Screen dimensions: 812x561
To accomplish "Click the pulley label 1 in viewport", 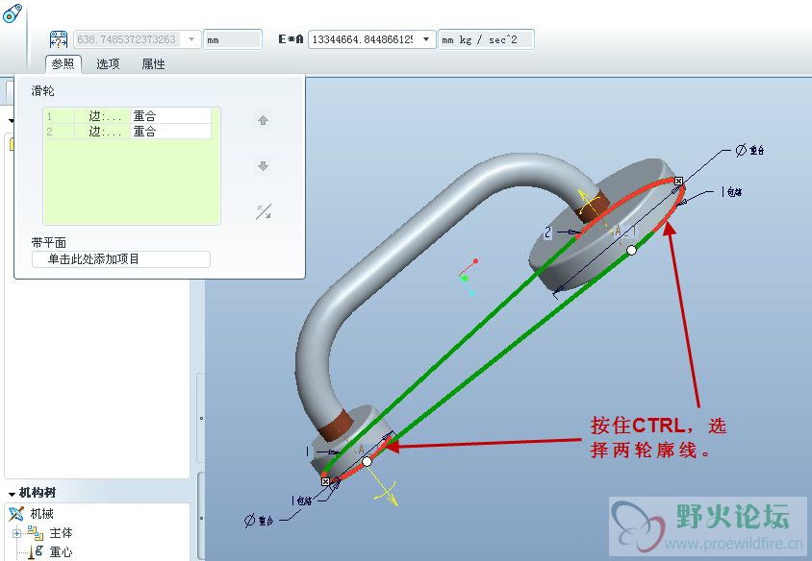I will click(308, 451).
